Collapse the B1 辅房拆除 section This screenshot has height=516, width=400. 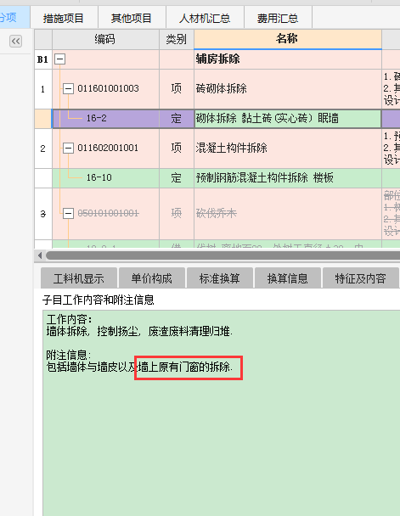point(59,59)
